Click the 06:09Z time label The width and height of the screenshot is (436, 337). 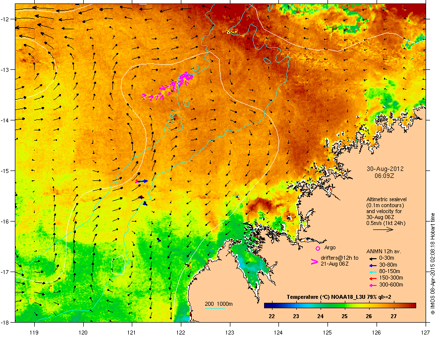[384, 176]
